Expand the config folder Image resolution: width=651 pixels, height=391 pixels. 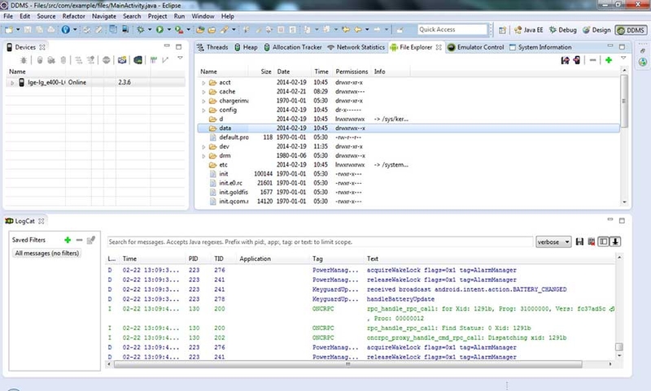click(203, 111)
